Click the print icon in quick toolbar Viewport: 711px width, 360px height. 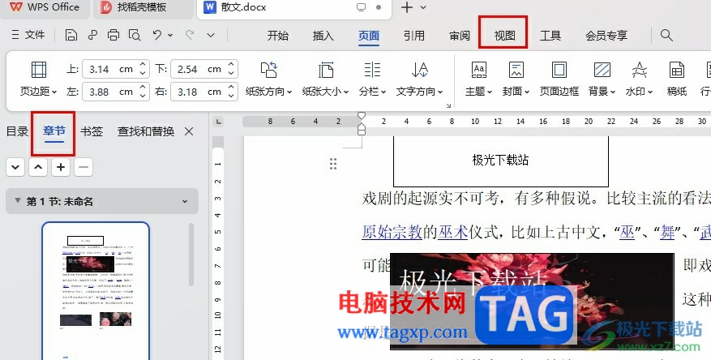tap(114, 35)
